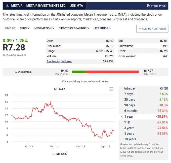Click the left chevron beside 1 year
171x163 pixels.
(122, 117)
